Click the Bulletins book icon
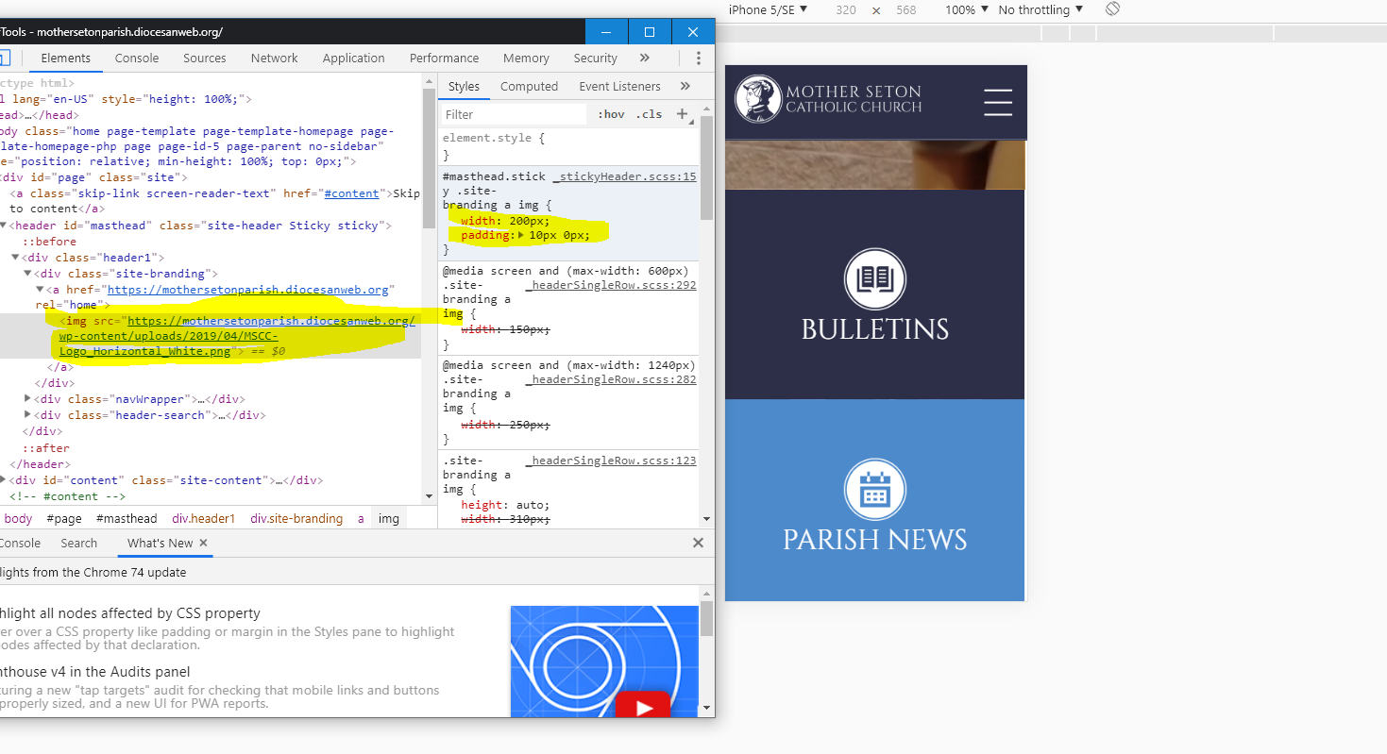Screen dimensions: 1387x754 tap(874, 279)
